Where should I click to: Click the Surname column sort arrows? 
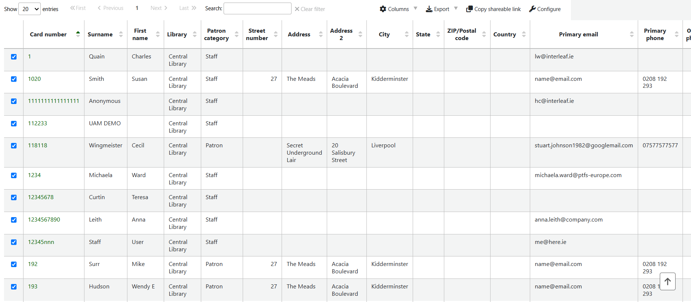[121, 34]
